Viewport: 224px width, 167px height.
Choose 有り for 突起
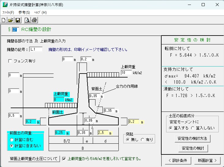(142, 140)
